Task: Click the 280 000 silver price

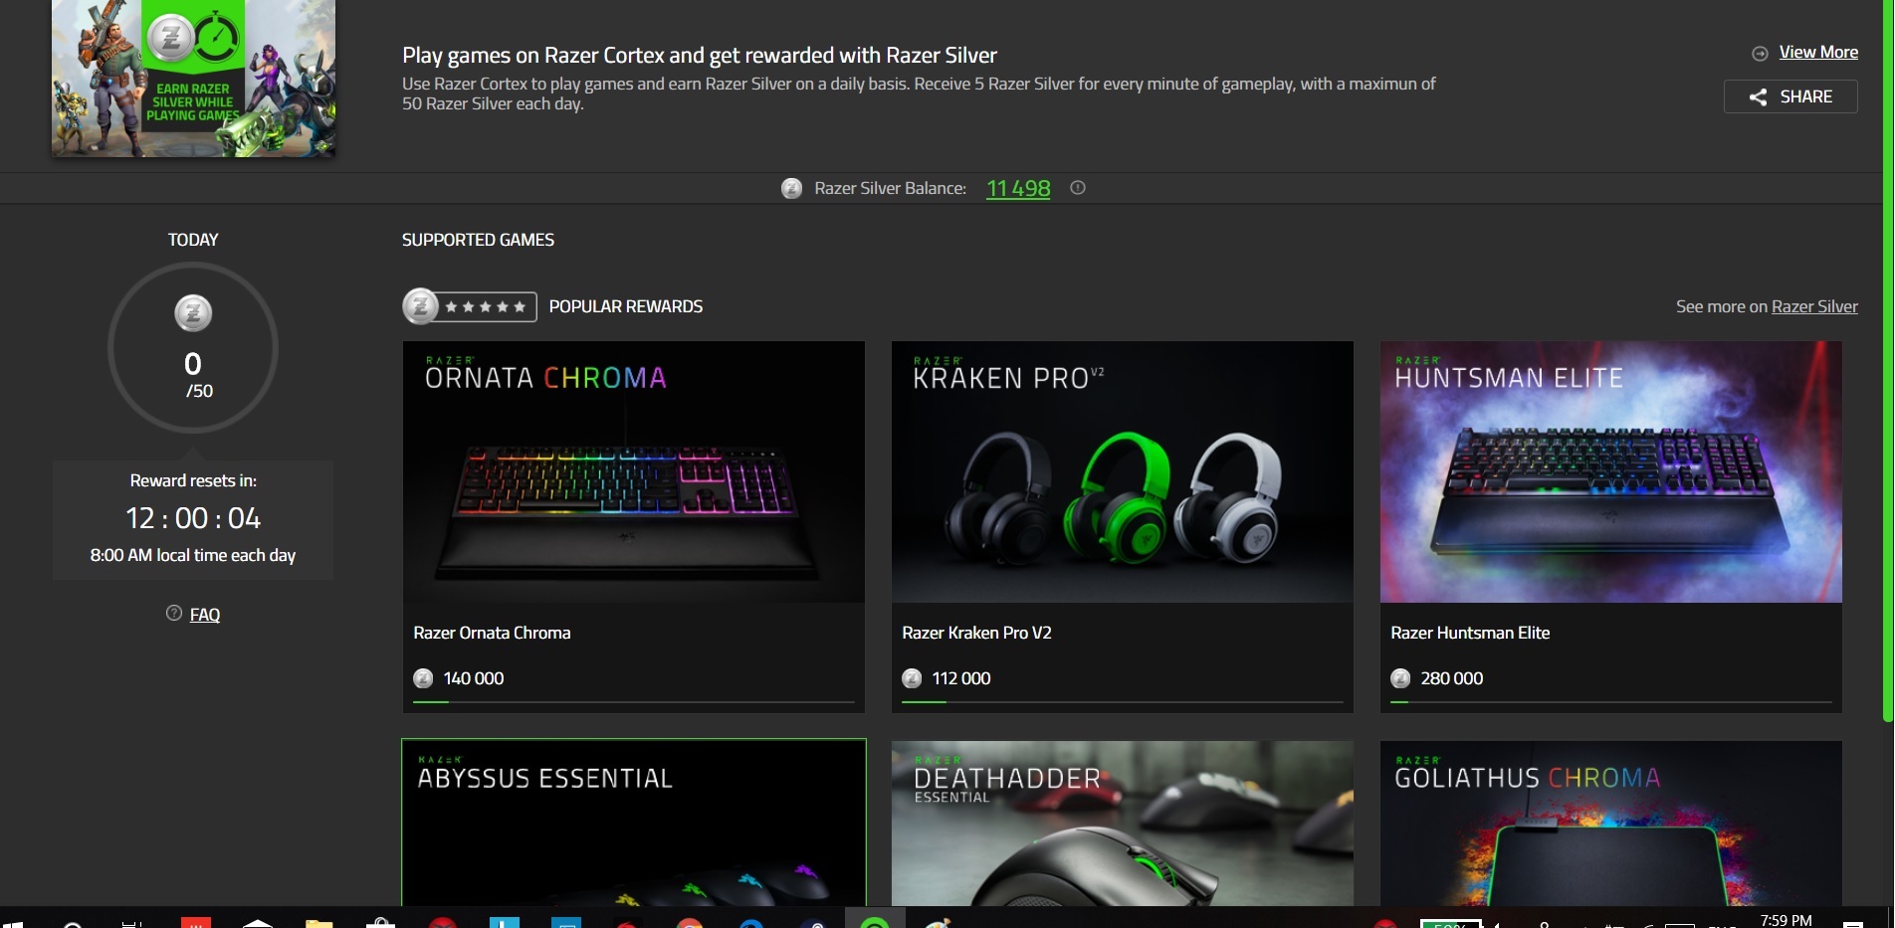Action: (x=1452, y=678)
